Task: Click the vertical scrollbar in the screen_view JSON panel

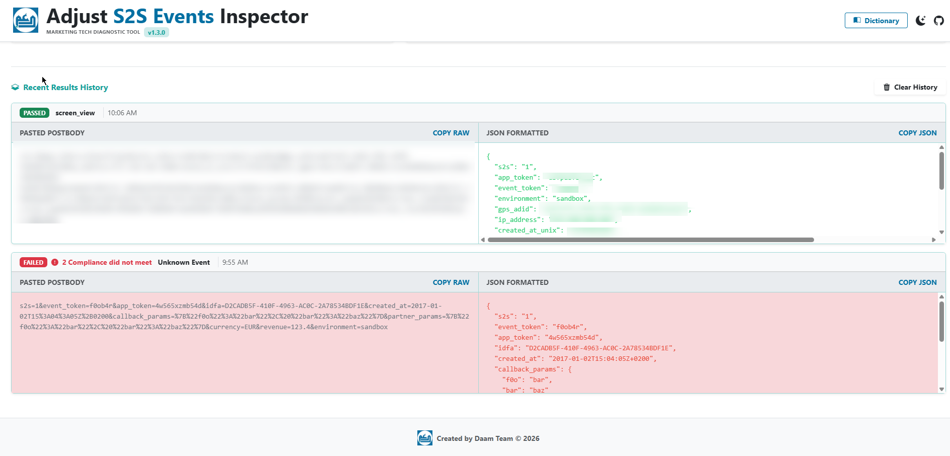Action: (941, 171)
